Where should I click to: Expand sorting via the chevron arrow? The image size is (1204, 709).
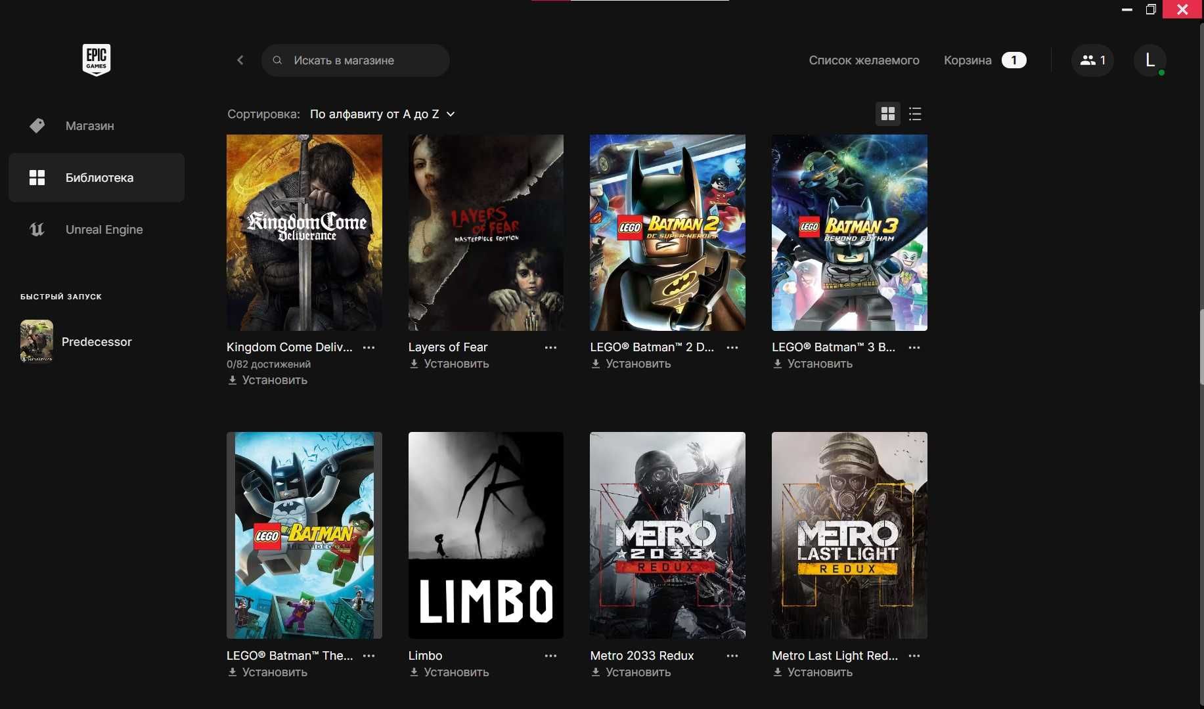pos(451,114)
